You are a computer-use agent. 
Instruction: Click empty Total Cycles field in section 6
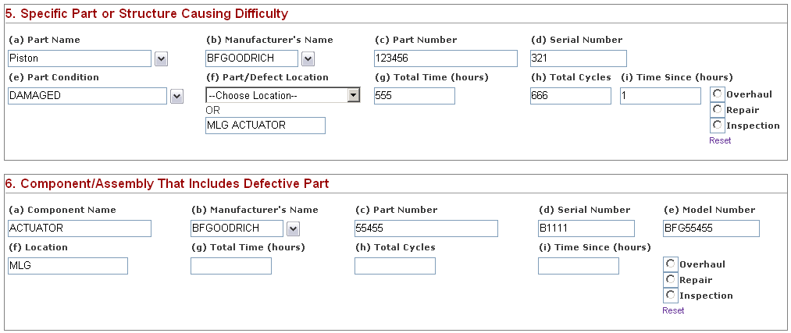point(394,266)
